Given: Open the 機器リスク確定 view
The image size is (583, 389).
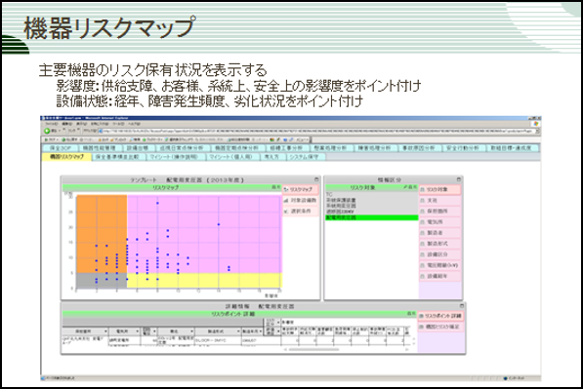Looking at the screenshot, I should point(439,327).
